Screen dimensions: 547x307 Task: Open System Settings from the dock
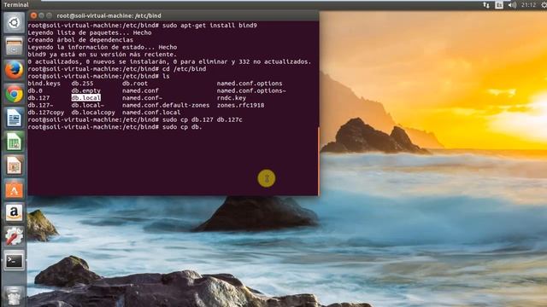point(14,237)
